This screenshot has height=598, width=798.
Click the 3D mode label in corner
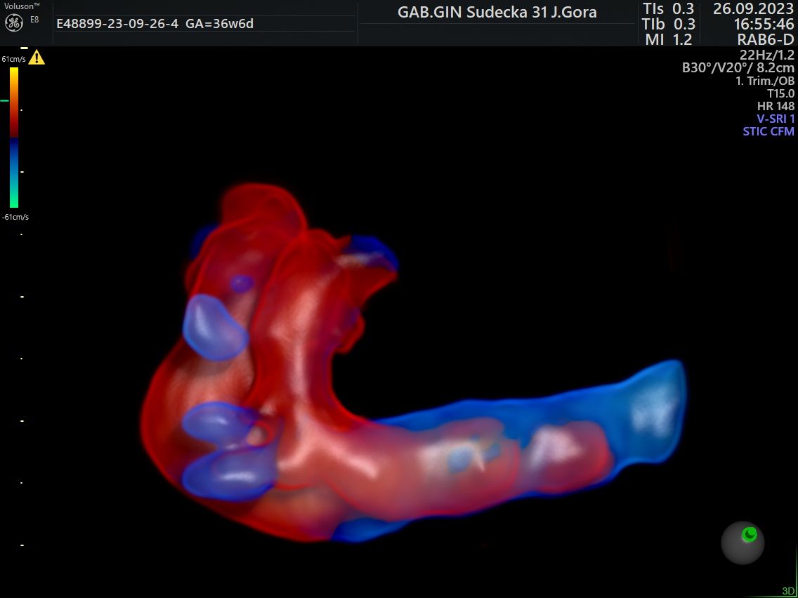pyautogui.click(x=788, y=590)
